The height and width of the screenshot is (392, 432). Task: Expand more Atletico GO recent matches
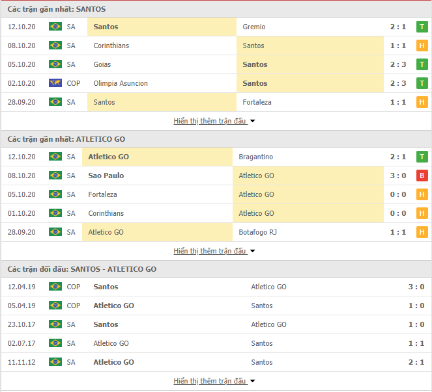pyautogui.click(x=214, y=251)
